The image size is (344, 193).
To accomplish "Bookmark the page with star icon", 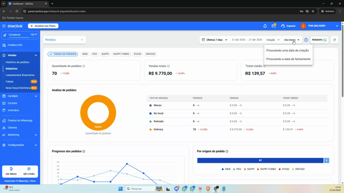I will coord(313,11).
